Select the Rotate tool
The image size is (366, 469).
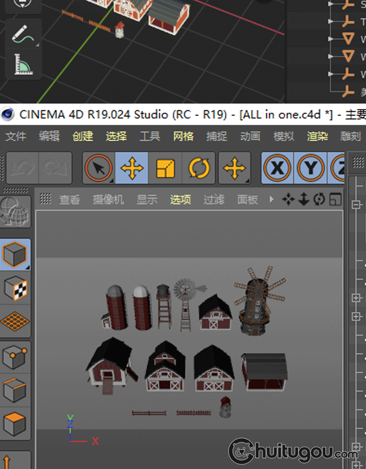click(199, 169)
